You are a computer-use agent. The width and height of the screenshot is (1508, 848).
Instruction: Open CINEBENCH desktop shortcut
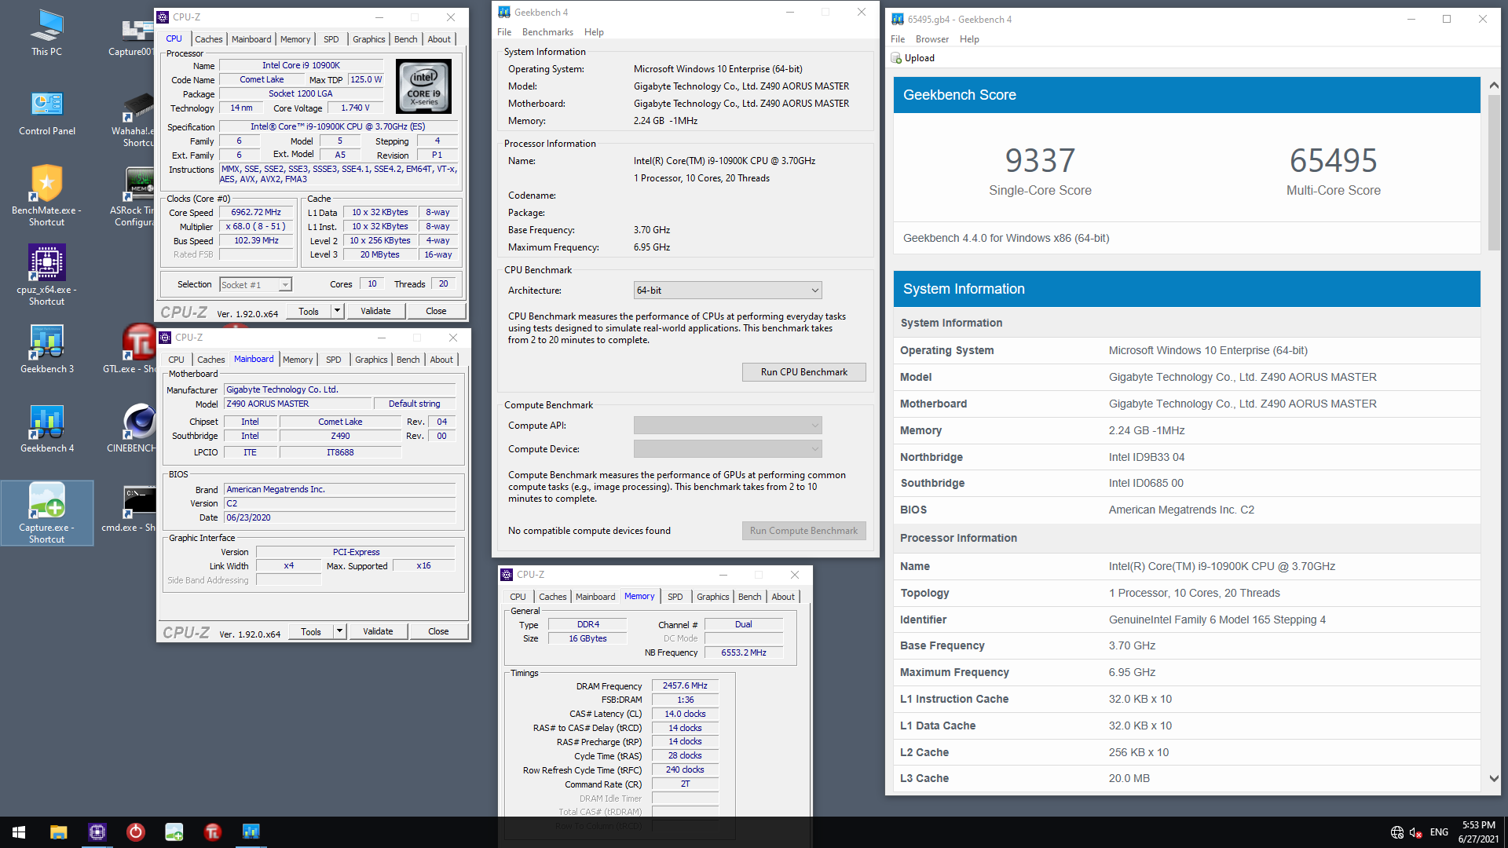[x=132, y=429]
